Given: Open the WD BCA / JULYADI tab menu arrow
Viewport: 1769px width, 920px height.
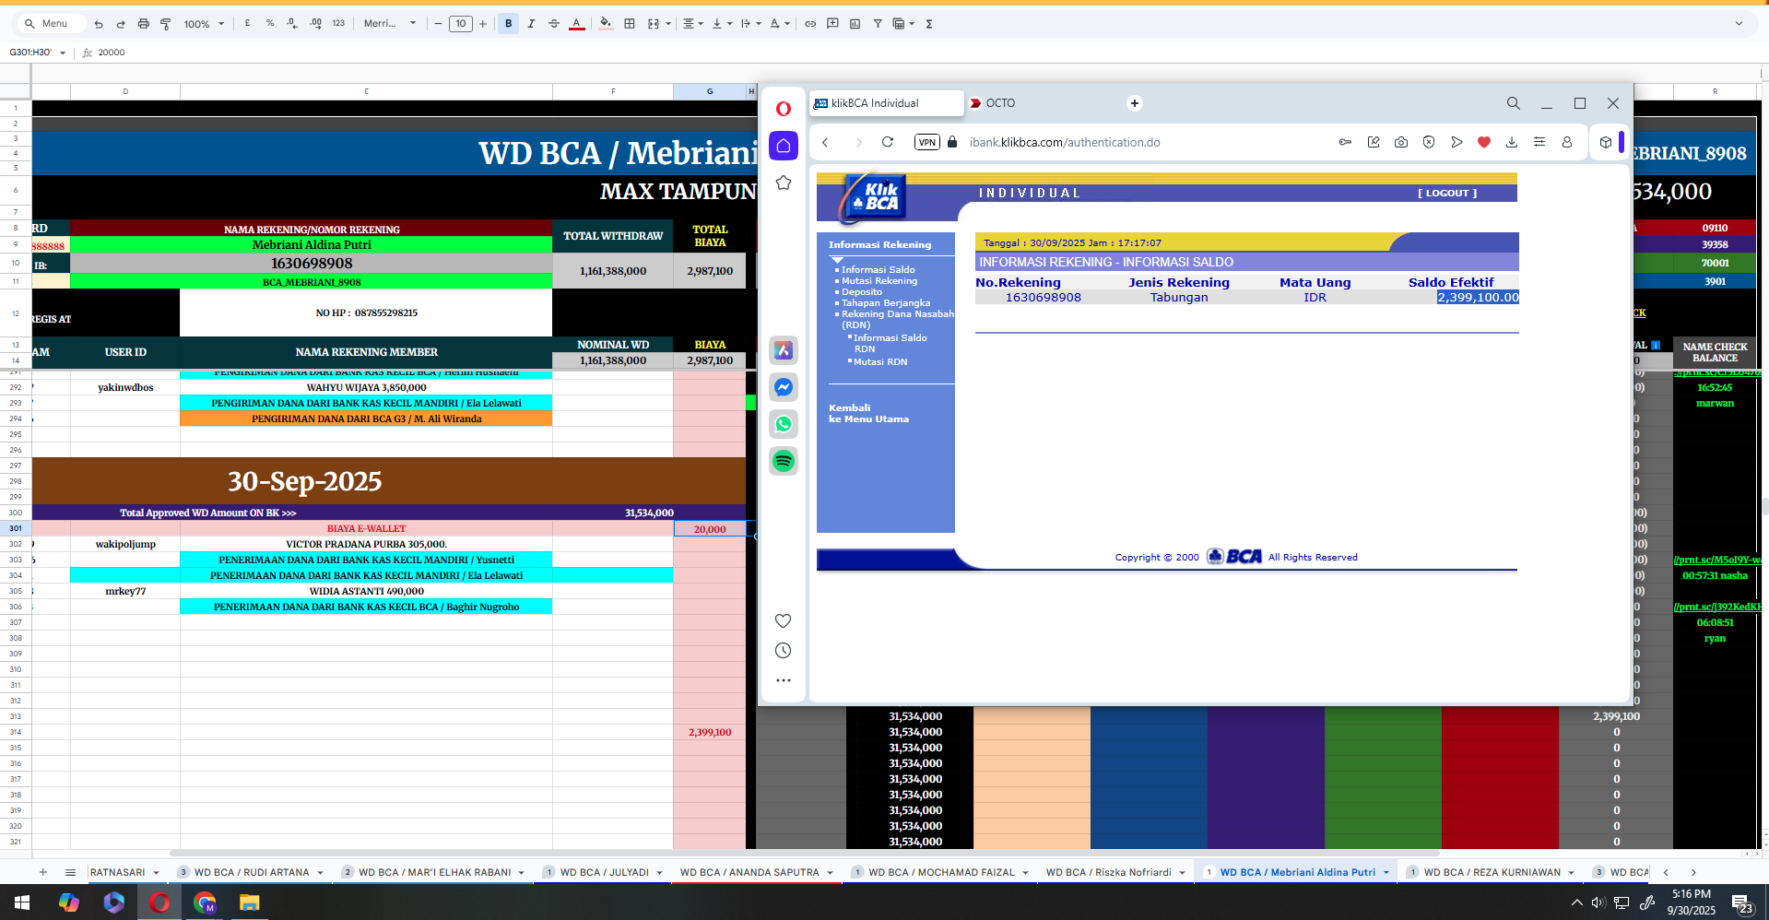Looking at the screenshot, I should 659,872.
